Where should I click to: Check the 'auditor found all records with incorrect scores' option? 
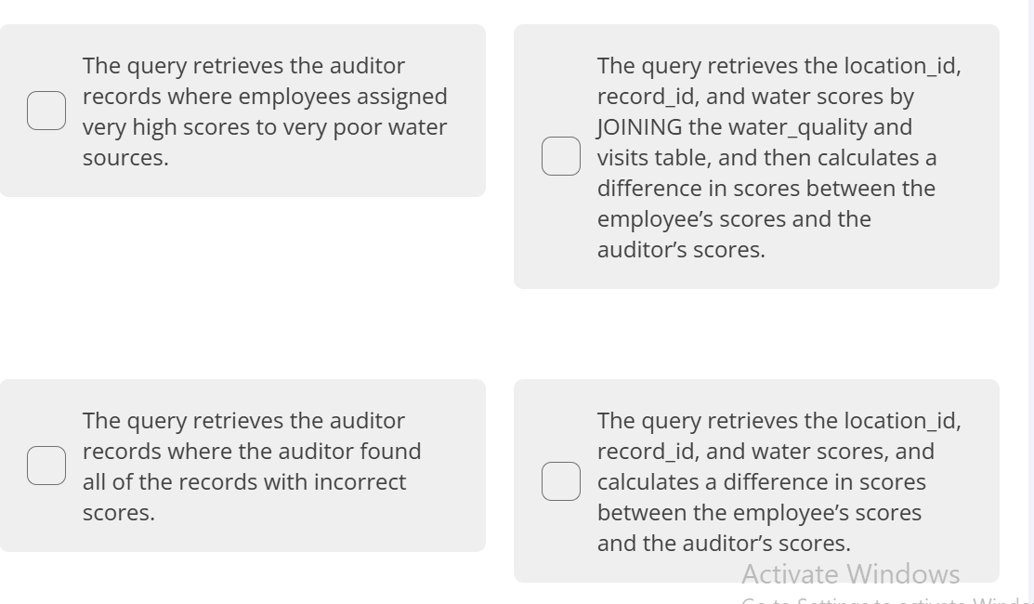46,465
